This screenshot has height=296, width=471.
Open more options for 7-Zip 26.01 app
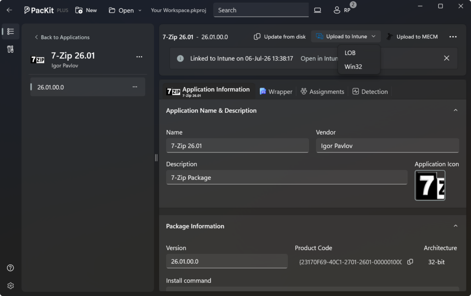point(139,57)
